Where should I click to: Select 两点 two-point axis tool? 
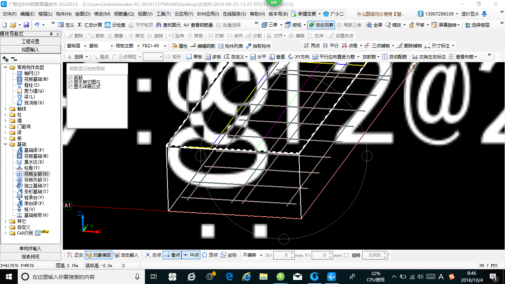tap(312, 45)
